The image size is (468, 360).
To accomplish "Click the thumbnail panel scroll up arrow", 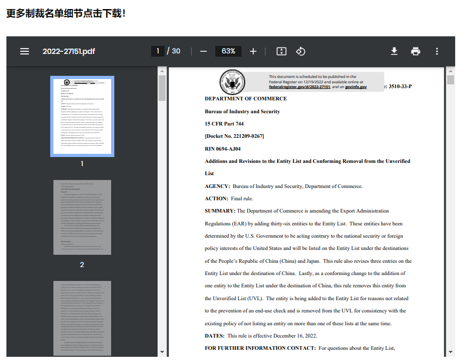I will pos(162,71).
